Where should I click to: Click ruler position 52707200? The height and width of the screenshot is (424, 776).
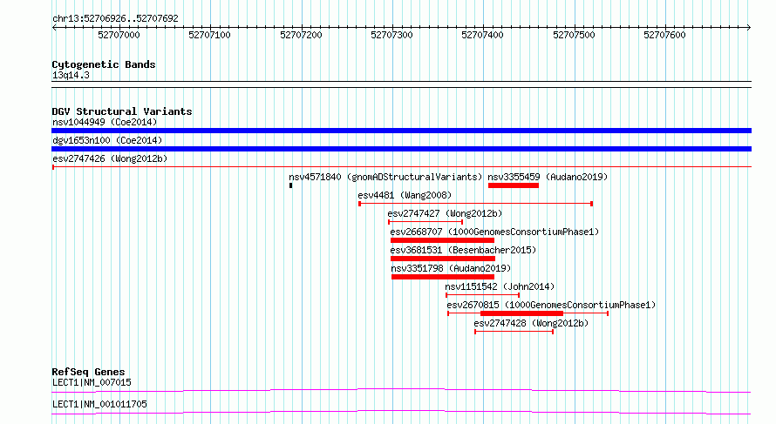coord(301,35)
